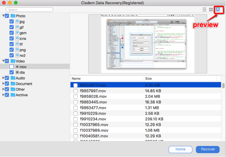This screenshot has height=157, width=226.
Task: Expand the Other category
Action: click(x=3, y=89)
